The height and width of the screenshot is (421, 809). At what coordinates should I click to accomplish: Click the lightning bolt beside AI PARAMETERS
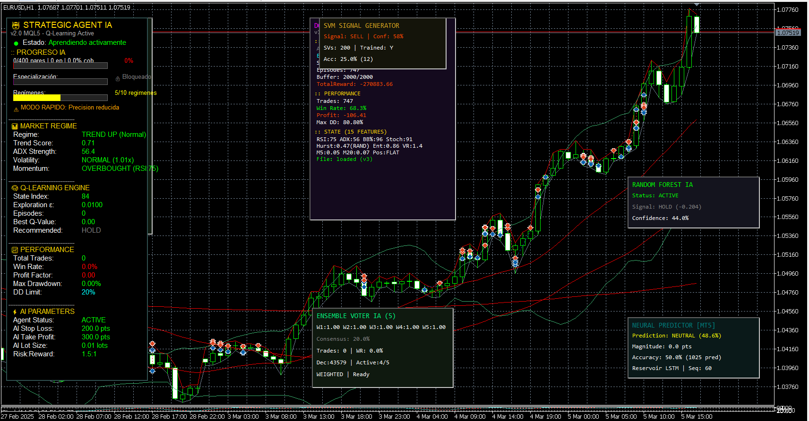click(15, 312)
